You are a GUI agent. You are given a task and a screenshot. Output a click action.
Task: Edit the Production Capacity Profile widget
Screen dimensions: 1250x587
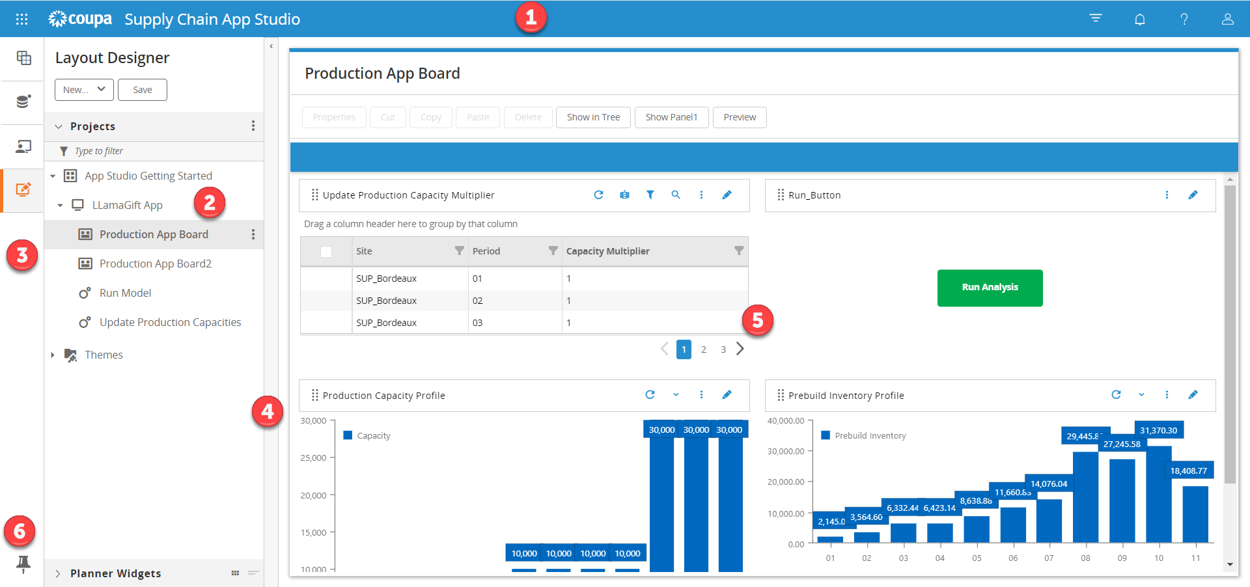[727, 394]
